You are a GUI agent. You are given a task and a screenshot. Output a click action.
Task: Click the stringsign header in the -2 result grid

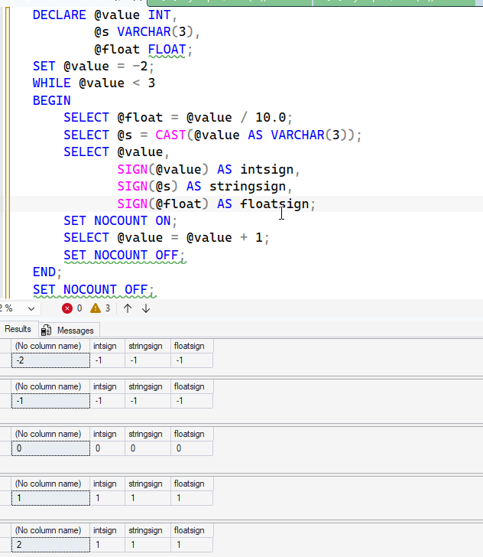147,346
